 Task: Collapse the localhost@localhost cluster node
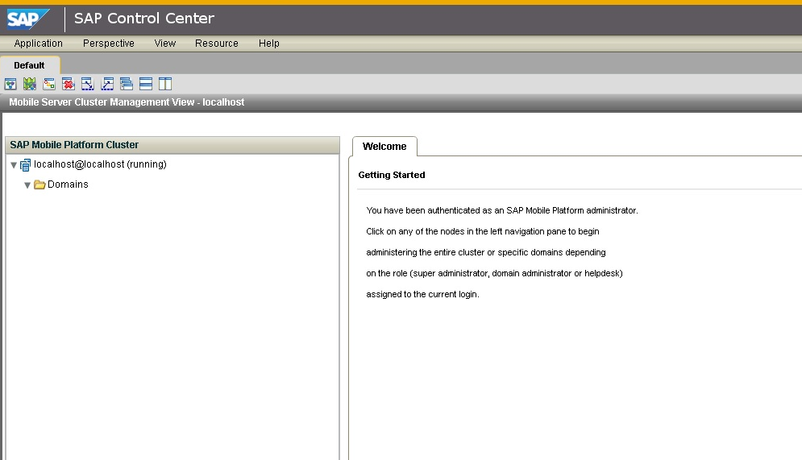pos(14,165)
